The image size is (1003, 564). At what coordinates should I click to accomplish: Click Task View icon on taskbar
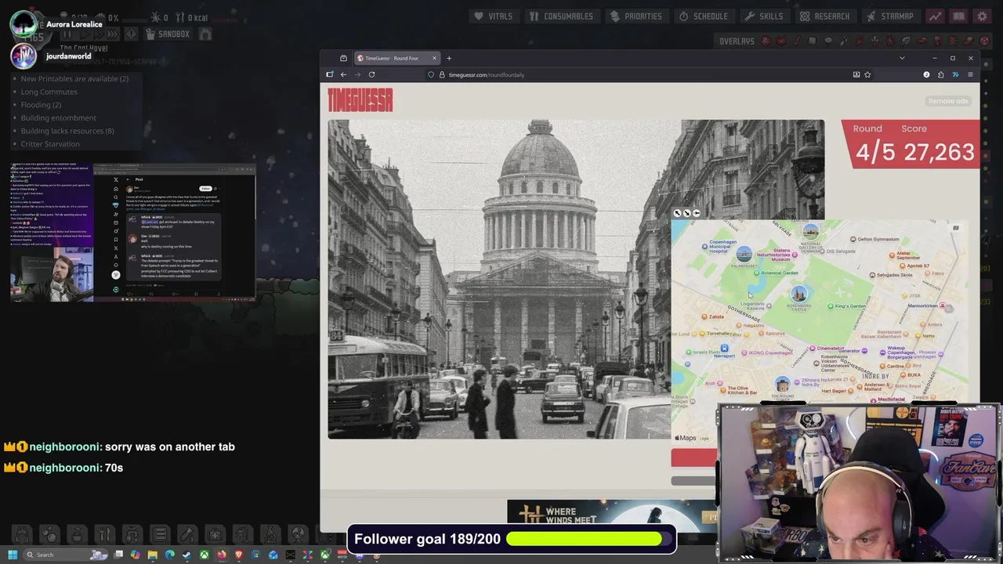pyautogui.click(x=118, y=555)
